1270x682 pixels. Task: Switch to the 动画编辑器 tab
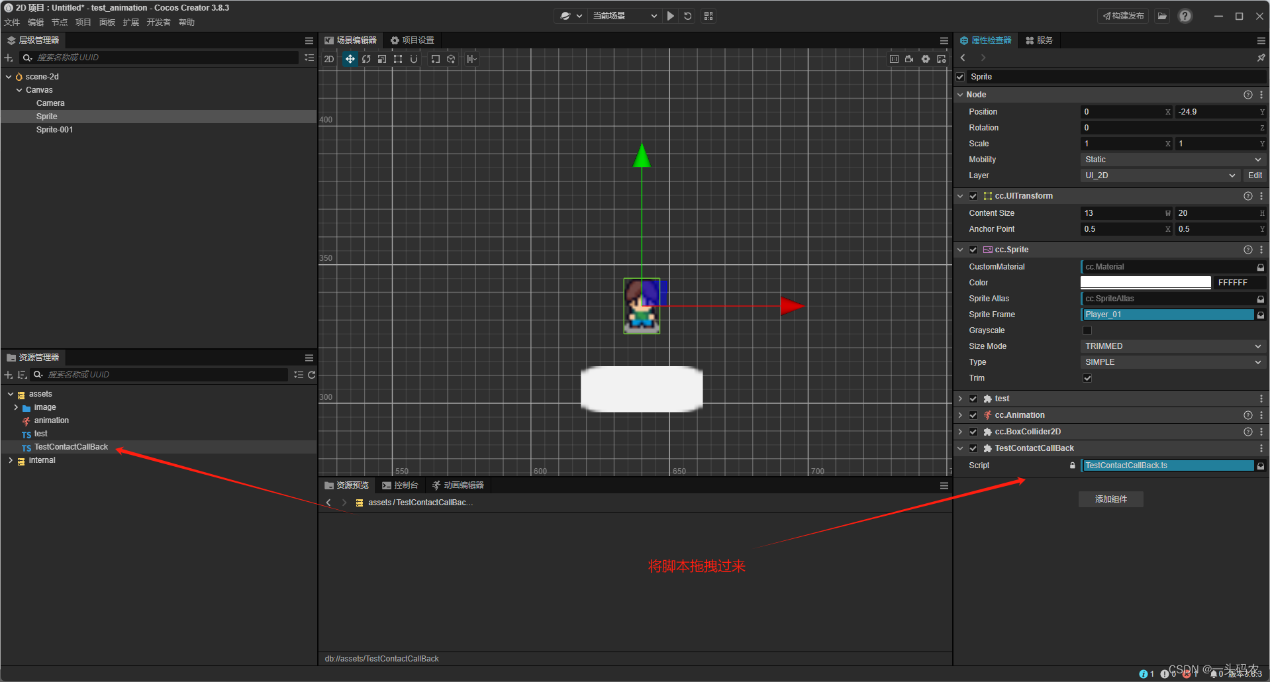tap(458, 485)
